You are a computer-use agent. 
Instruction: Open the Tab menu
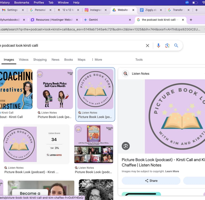pyautogui.click(x=51, y=2)
